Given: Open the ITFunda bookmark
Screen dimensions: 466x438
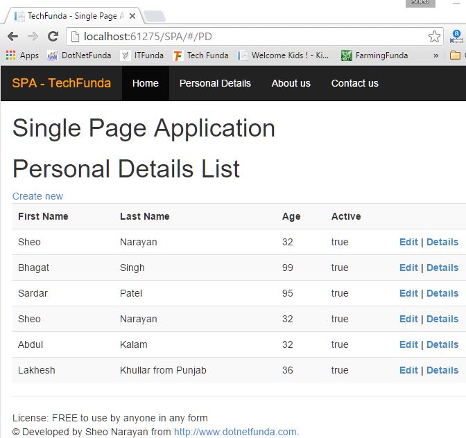Looking at the screenshot, I should [141, 55].
